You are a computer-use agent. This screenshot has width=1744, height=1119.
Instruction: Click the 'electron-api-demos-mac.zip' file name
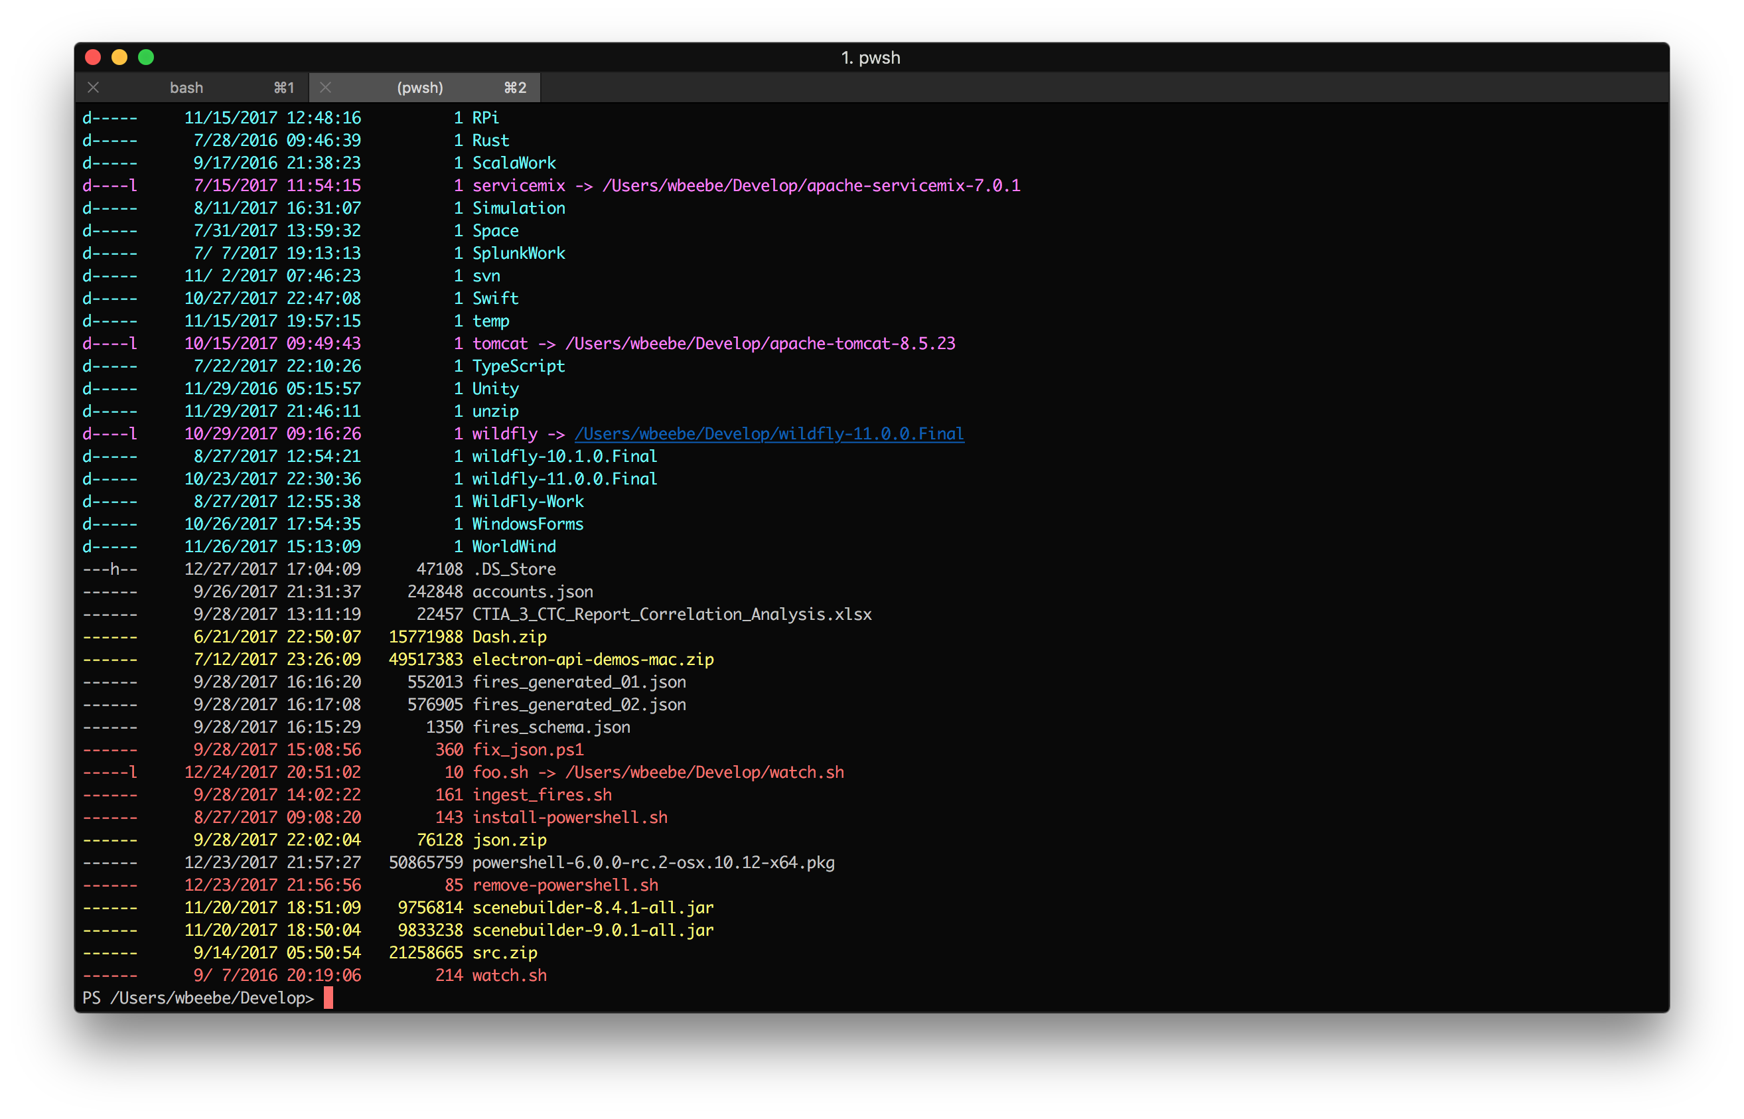(593, 659)
